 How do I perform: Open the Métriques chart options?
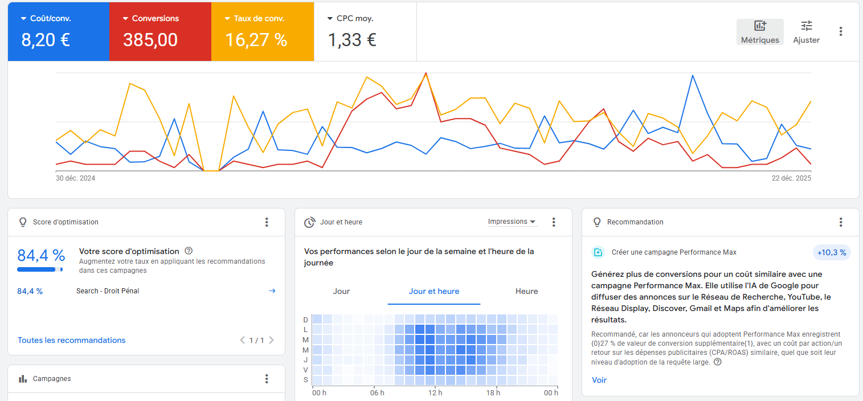[x=760, y=32]
